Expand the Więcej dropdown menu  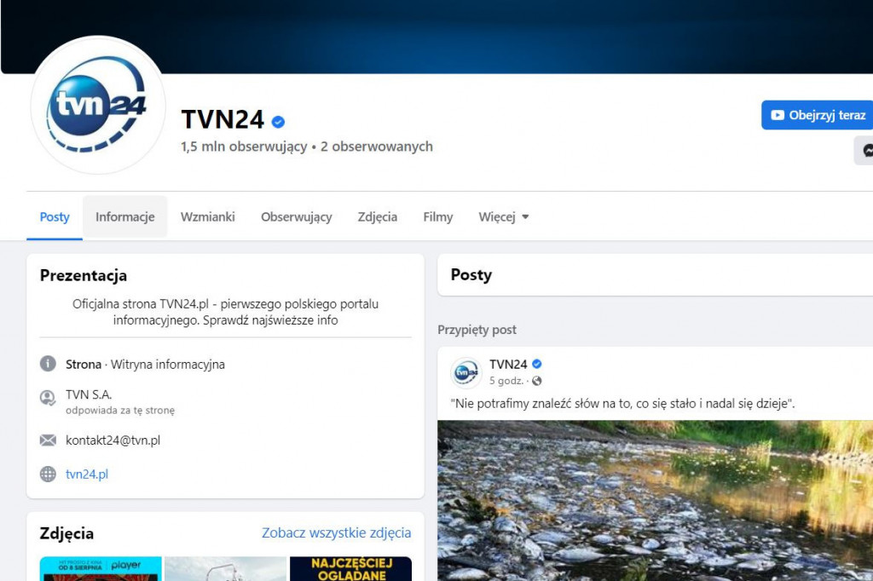tap(504, 217)
